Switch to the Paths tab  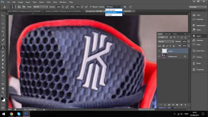[x=175, y=34]
